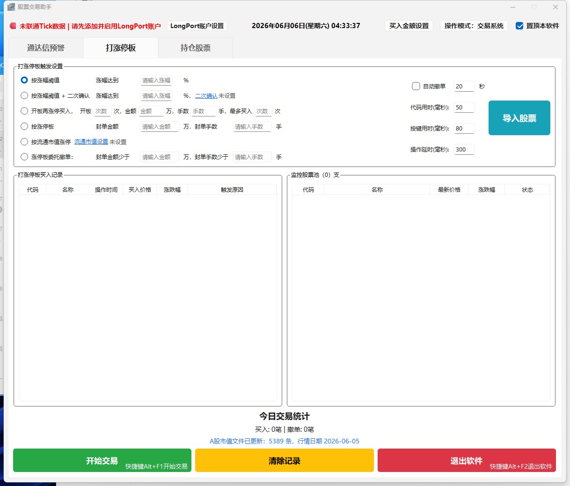Select 开板再涨停买入 radio option

(24, 111)
